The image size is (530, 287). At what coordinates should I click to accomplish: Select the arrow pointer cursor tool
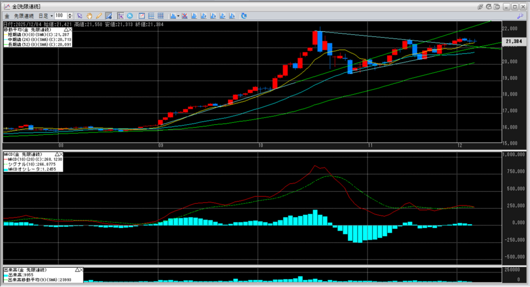(x=80, y=16)
